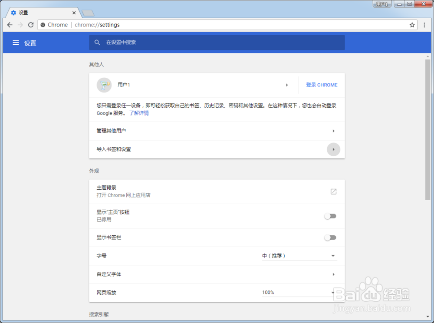Click the 登录 CHROME button
Image resolution: width=434 pixels, height=323 pixels.
[x=322, y=85]
